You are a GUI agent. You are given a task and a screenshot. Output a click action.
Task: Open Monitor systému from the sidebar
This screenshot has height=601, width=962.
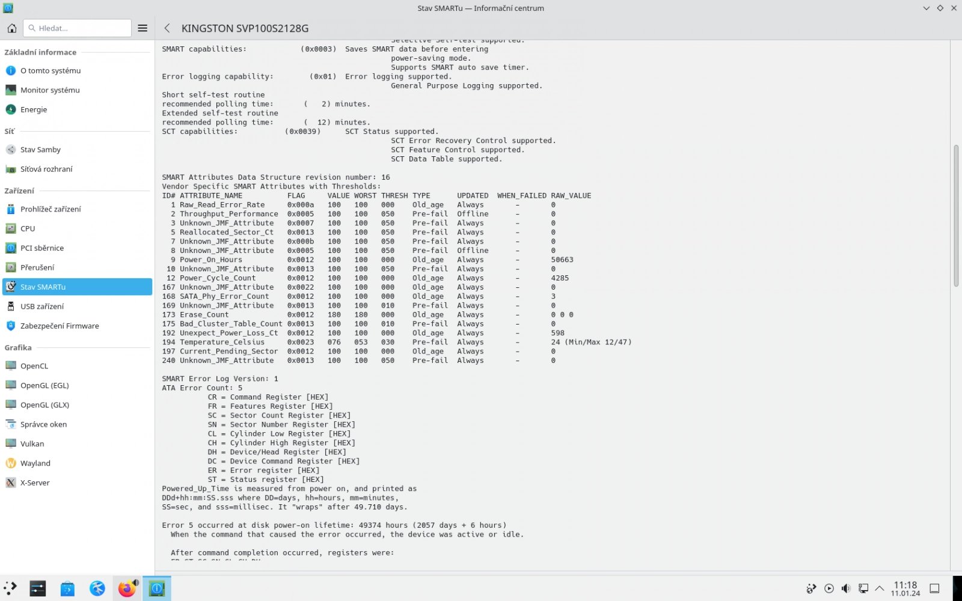tap(77, 90)
